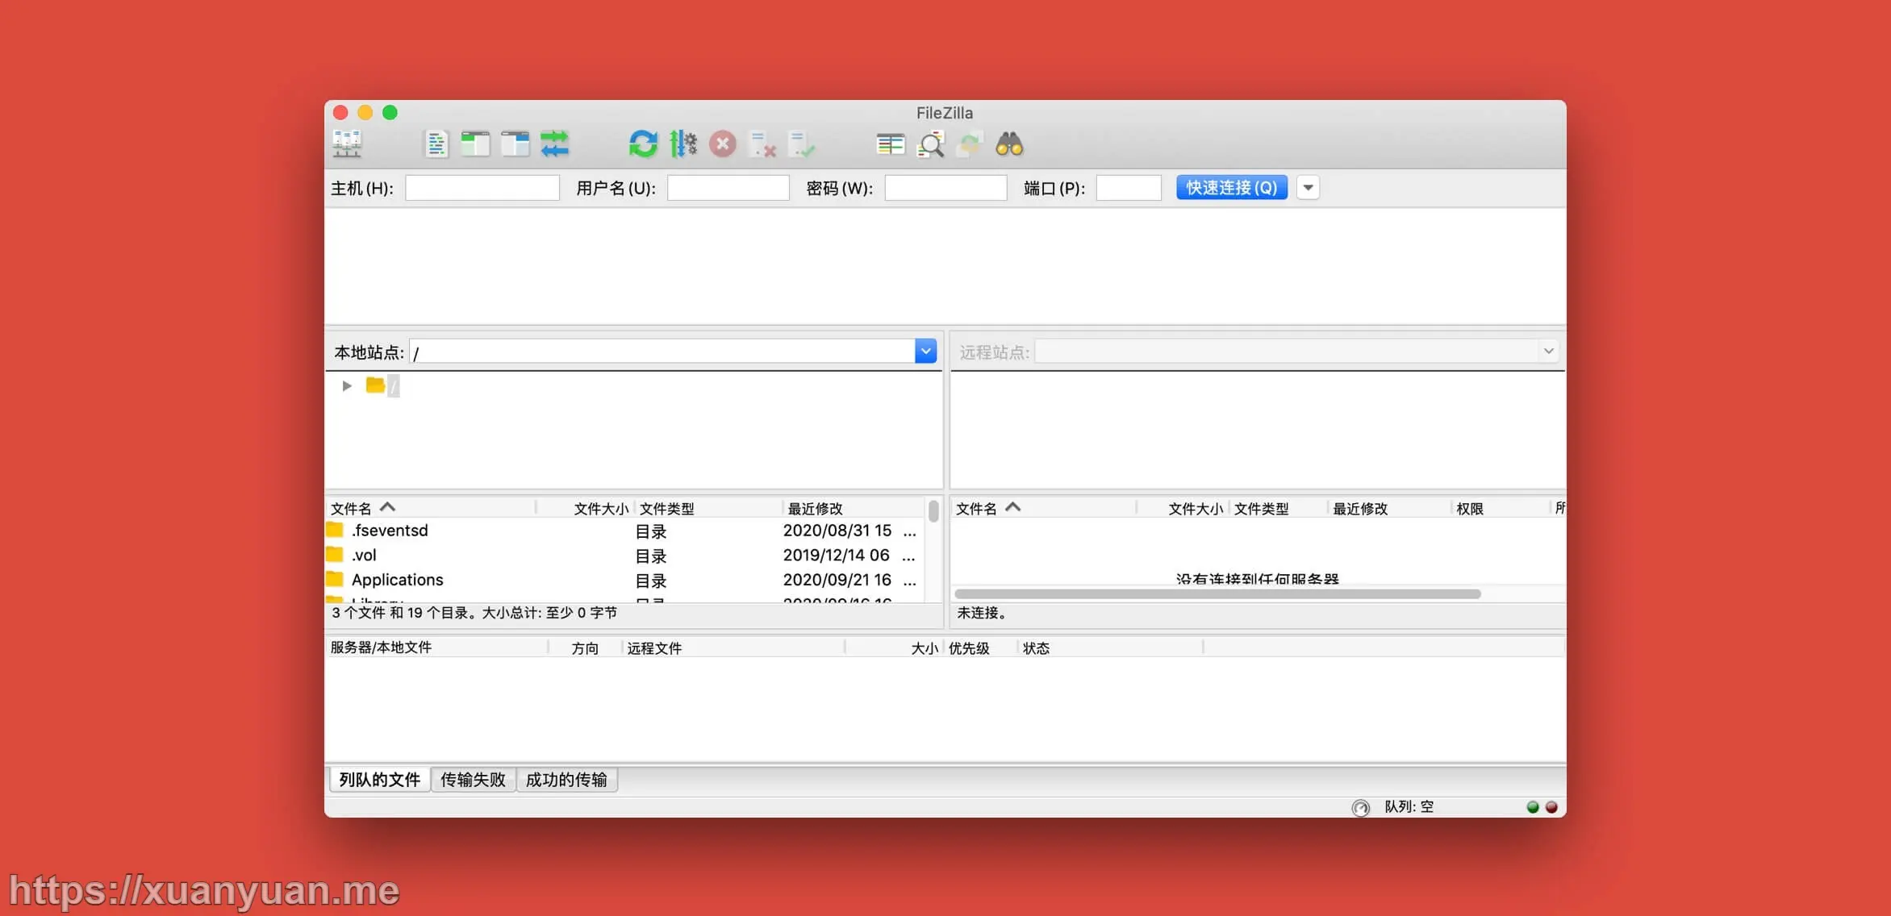Click the local status summary text

click(474, 613)
